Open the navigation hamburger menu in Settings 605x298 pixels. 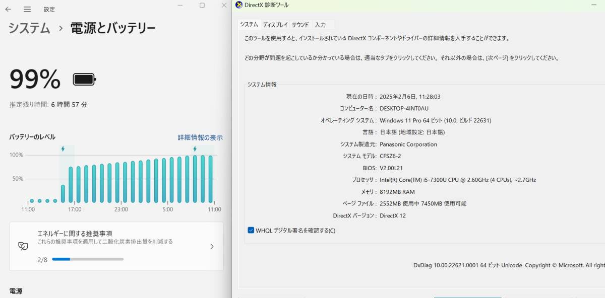[27, 9]
